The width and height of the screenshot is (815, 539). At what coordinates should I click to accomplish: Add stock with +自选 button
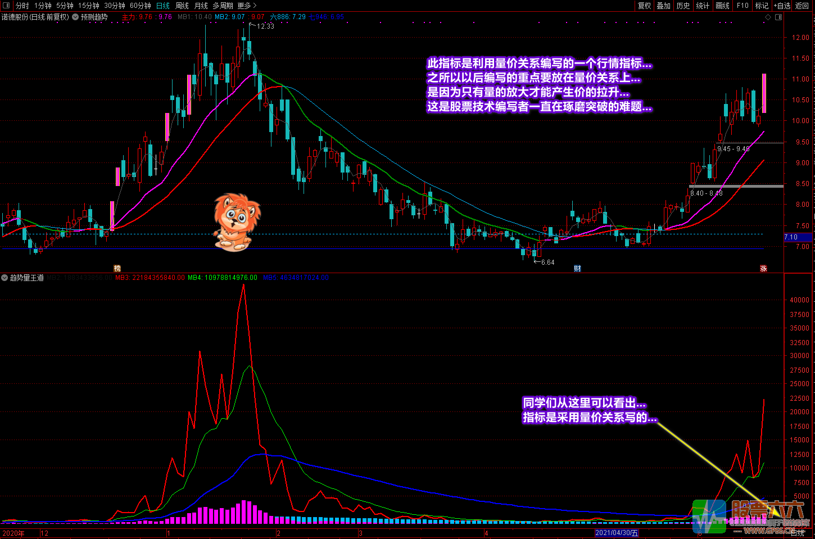tap(782, 6)
